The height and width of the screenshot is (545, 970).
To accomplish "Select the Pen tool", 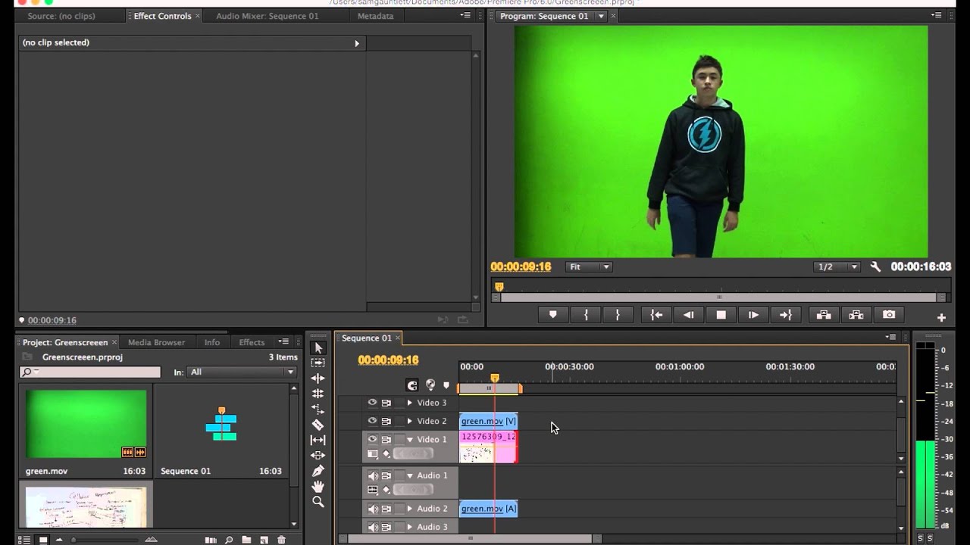I will point(318,471).
